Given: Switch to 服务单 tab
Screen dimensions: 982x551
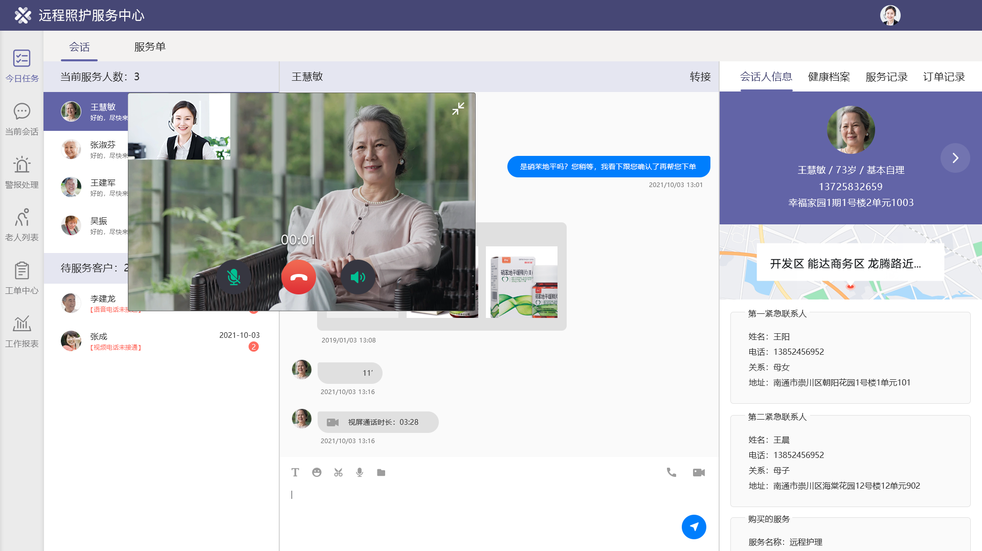Looking at the screenshot, I should point(150,47).
